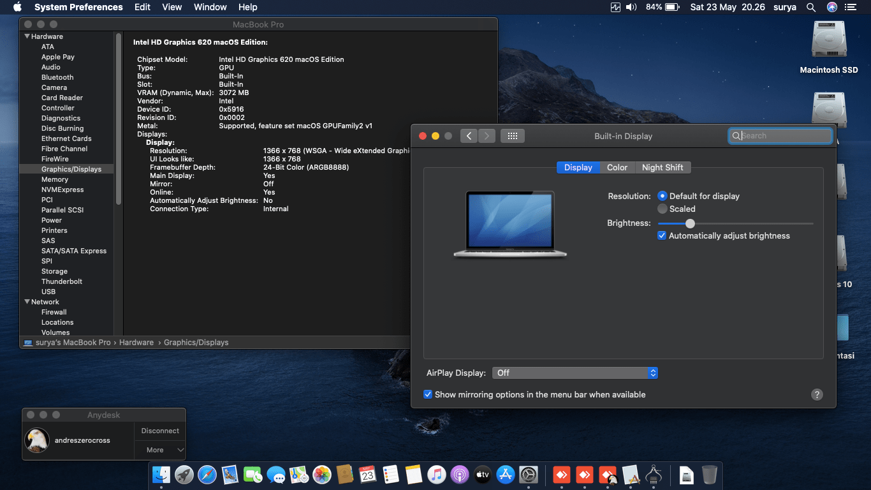The height and width of the screenshot is (490, 871).
Task: Select the Scaled resolution option
Action: click(662, 209)
